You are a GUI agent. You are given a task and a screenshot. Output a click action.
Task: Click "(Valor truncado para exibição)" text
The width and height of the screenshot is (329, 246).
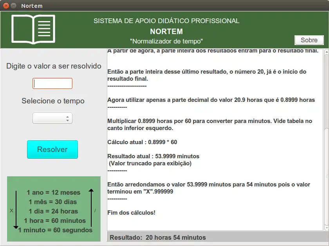tap(150, 163)
